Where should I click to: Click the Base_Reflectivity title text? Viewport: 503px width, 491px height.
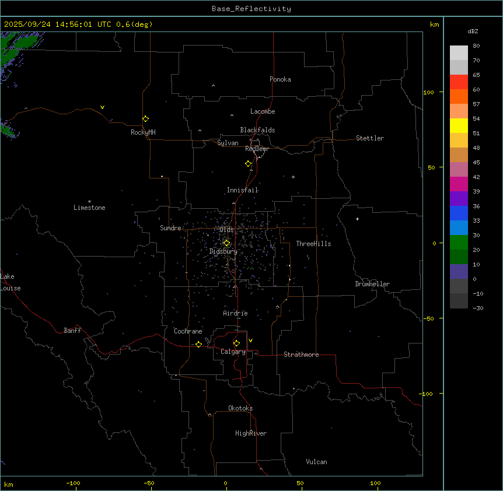251,9
